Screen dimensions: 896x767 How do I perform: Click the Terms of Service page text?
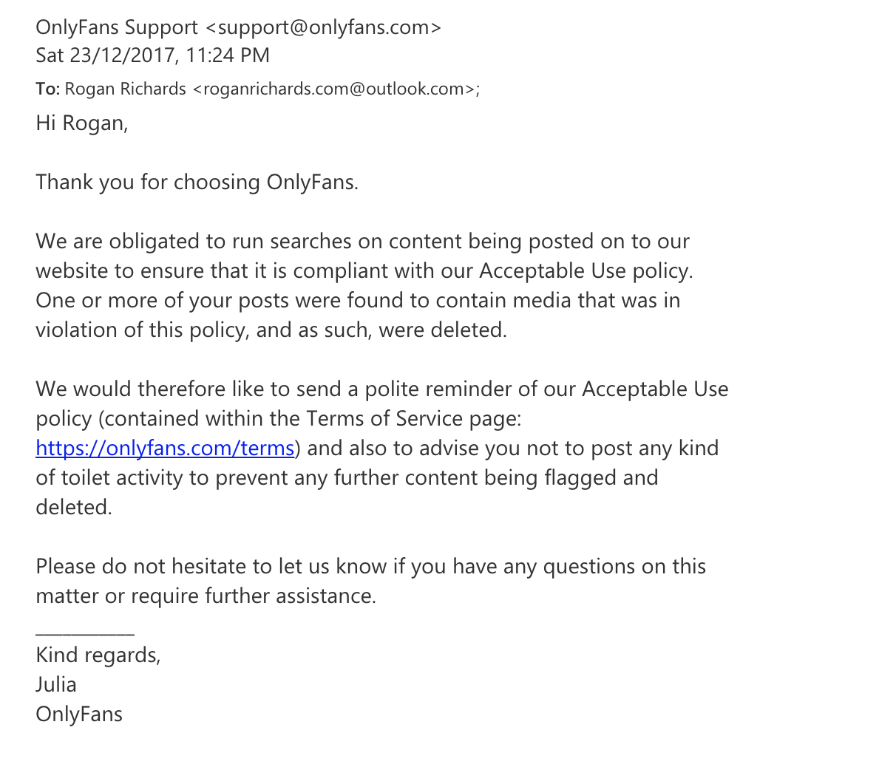pos(414,418)
